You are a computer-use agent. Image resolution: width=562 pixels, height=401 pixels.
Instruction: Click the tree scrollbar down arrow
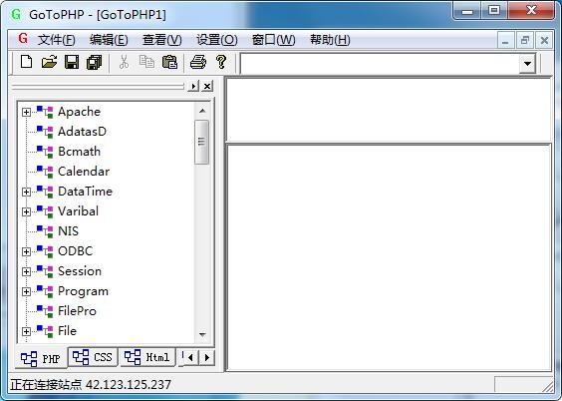(x=202, y=334)
